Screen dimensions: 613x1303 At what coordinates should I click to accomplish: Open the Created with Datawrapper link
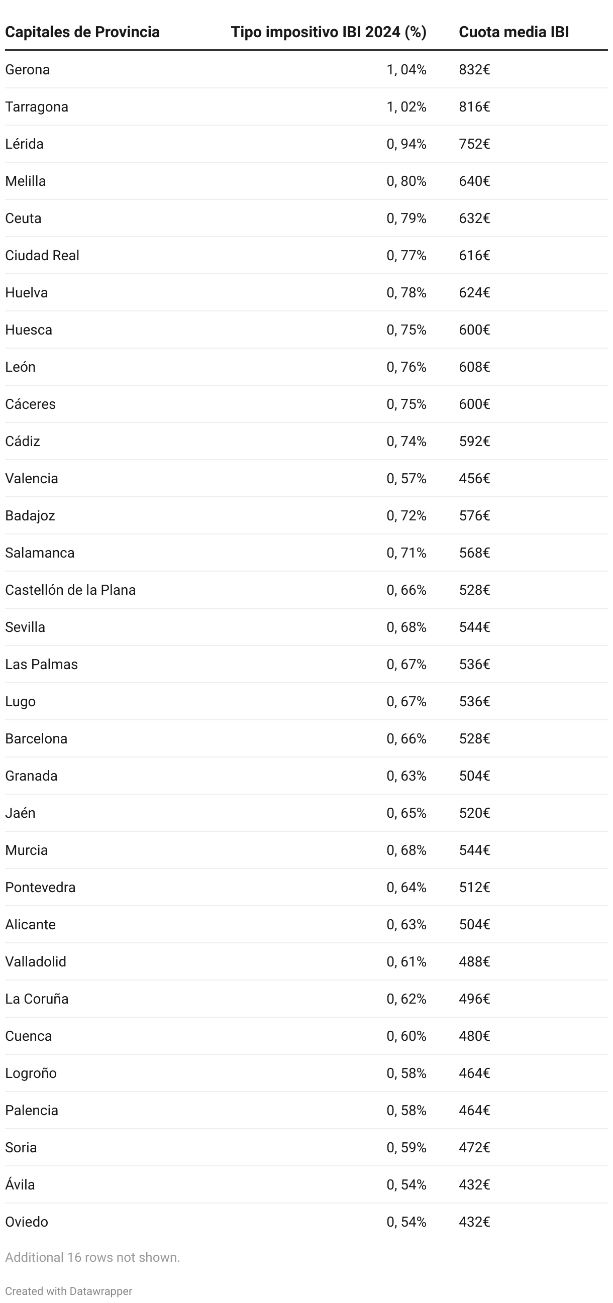69,1291
